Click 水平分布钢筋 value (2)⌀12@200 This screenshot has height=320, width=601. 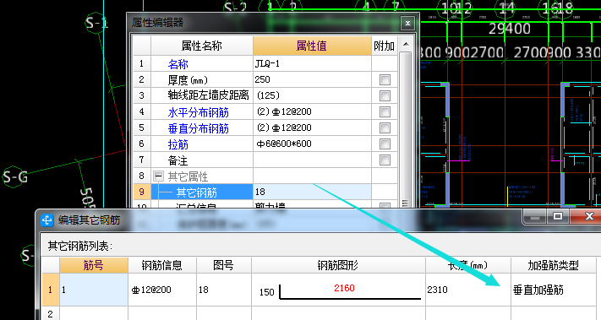tap(312, 111)
